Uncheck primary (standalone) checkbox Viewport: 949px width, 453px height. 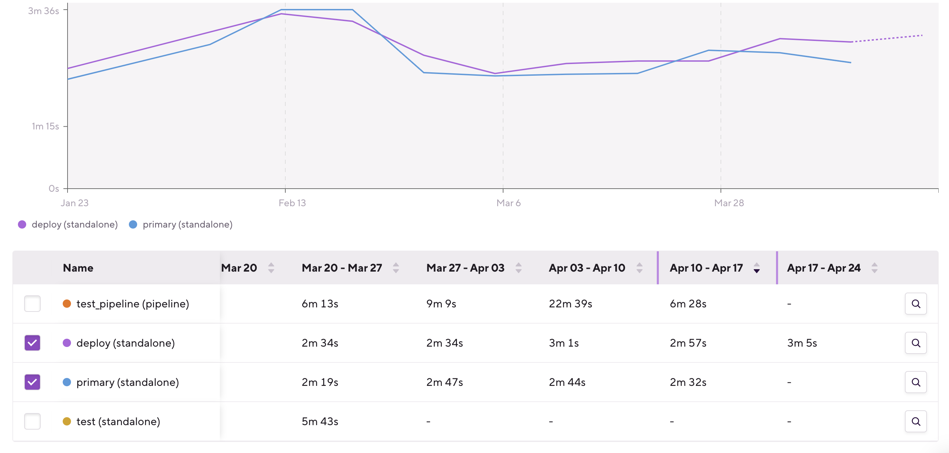(32, 382)
